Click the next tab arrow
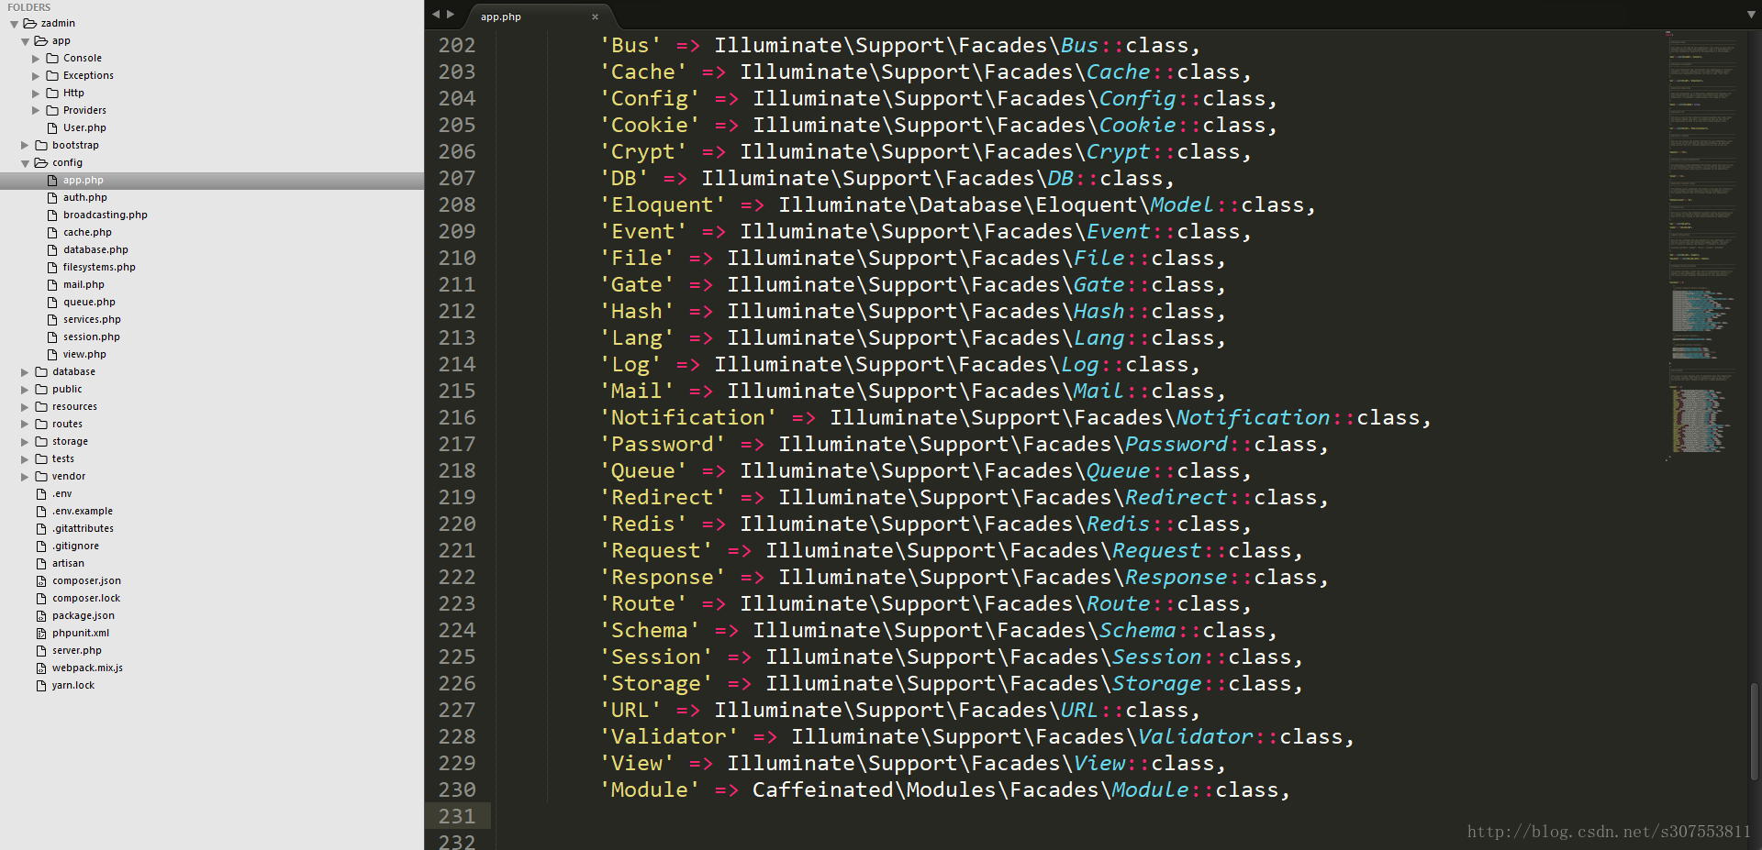Image resolution: width=1762 pixels, height=850 pixels. coord(451,15)
